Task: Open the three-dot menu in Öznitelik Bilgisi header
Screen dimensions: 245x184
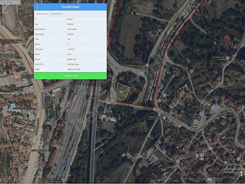Action: 38,7
